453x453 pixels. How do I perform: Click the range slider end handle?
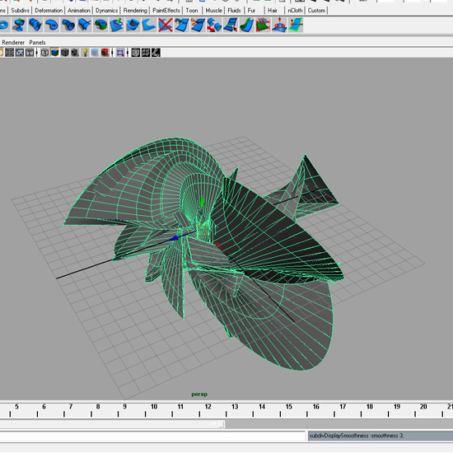[x=222, y=424]
